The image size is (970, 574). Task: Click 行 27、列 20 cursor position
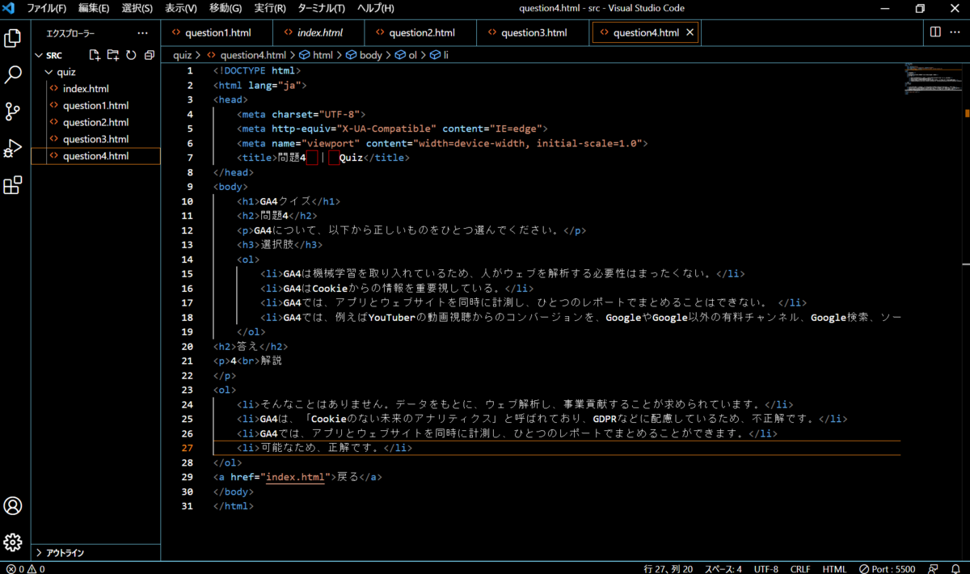coord(668,568)
